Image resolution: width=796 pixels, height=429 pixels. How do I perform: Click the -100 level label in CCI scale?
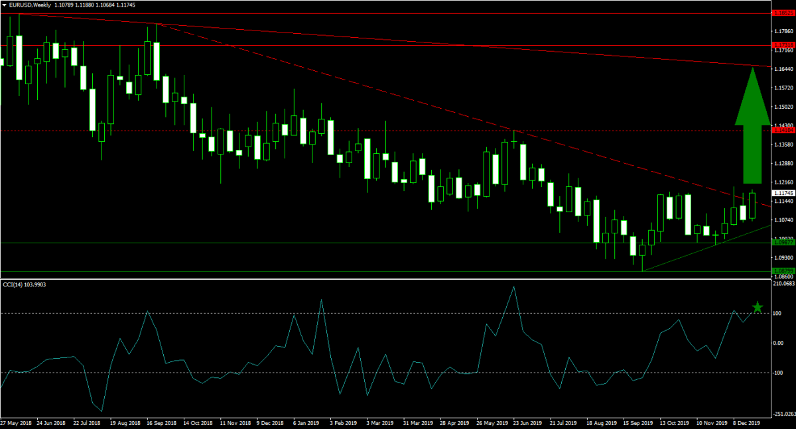click(x=778, y=373)
